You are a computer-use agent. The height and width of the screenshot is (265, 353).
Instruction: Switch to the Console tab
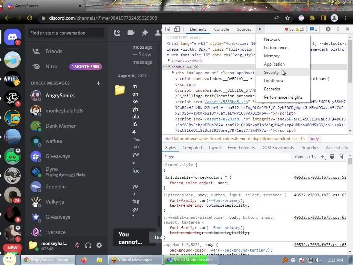click(x=222, y=29)
